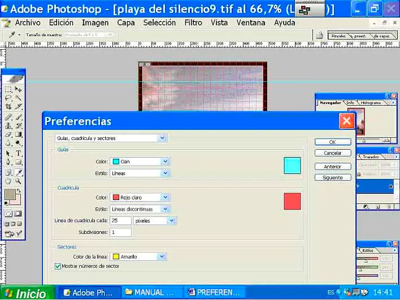Image resolution: width=400 pixels, height=300 pixels.
Task: Select the Clone Stamp tool
Action: 8,126
